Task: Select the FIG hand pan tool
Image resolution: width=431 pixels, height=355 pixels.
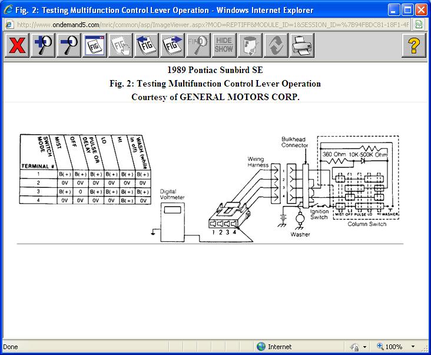Action: (120, 45)
